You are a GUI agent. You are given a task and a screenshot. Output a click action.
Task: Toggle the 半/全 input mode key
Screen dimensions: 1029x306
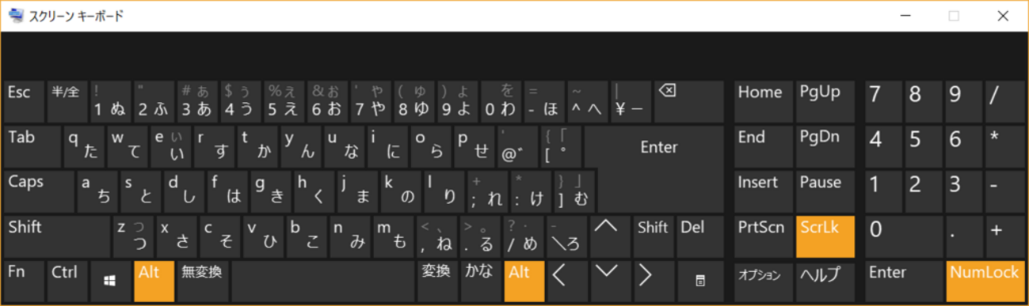click(x=67, y=101)
